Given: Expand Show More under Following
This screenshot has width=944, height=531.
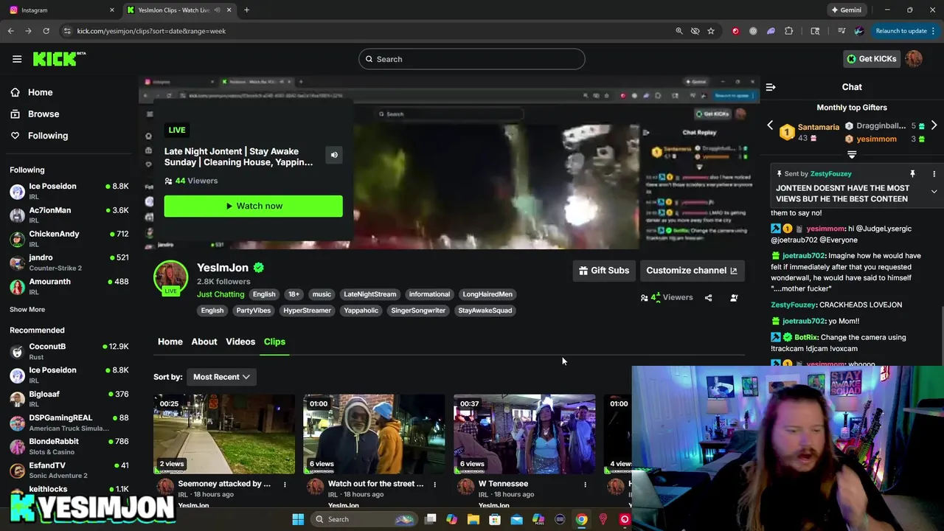Looking at the screenshot, I should tap(27, 310).
